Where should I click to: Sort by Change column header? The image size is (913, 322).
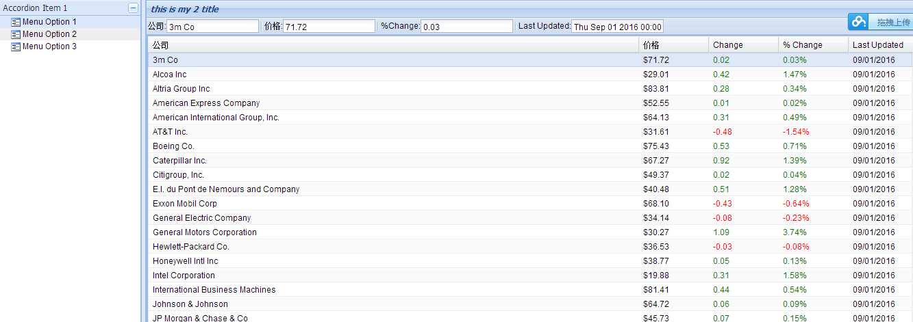(744, 45)
